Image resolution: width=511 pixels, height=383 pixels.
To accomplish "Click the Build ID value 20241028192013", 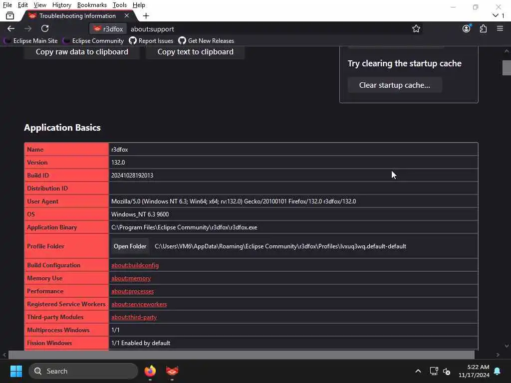I will point(132,175).
